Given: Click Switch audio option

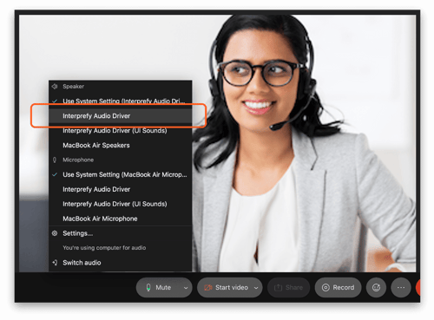Looking at the screenshot, I should (x=121, y=263).
